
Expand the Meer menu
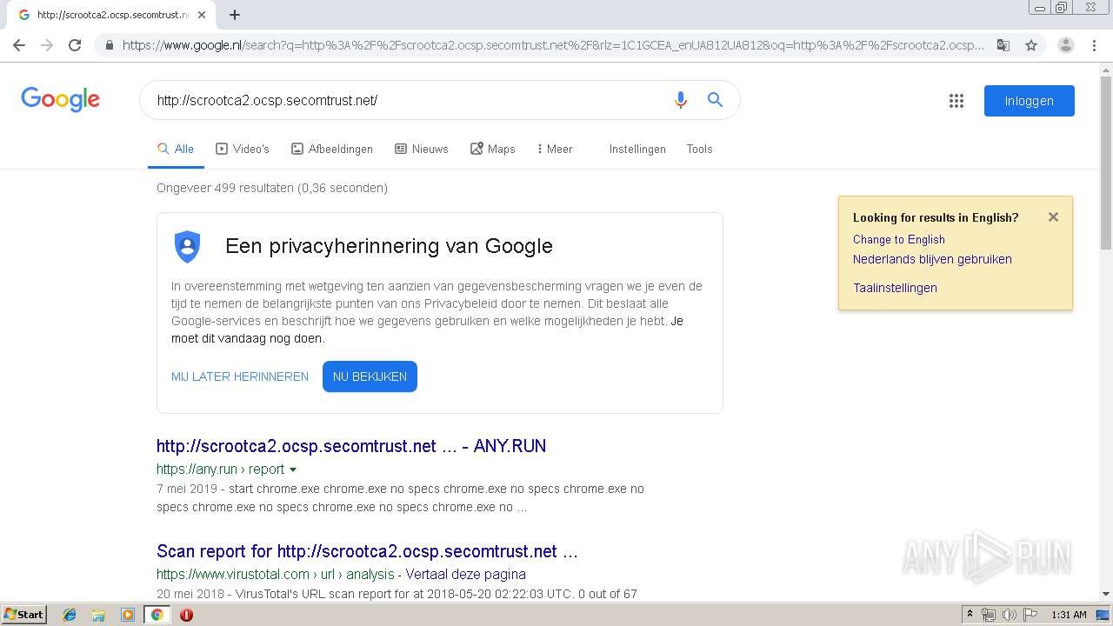(555, 149)
